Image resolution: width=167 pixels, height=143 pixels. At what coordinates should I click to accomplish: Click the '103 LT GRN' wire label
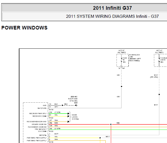(x=55, y=112)
